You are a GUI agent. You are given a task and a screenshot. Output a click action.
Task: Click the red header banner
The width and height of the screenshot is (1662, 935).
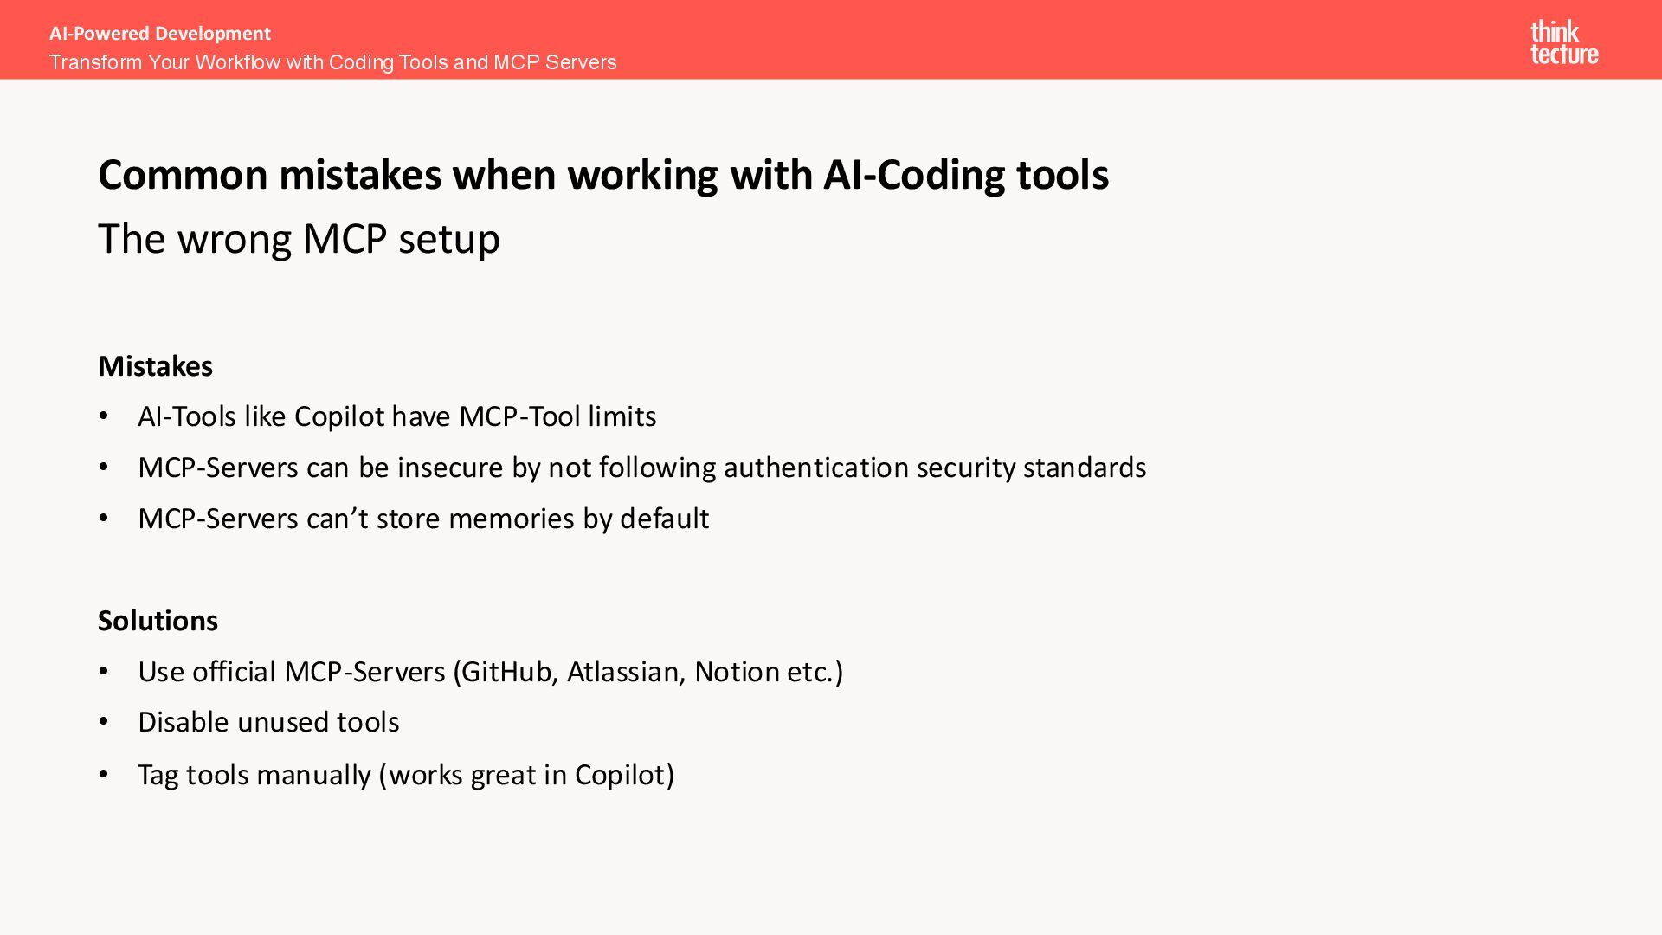[x=831, y=40]
